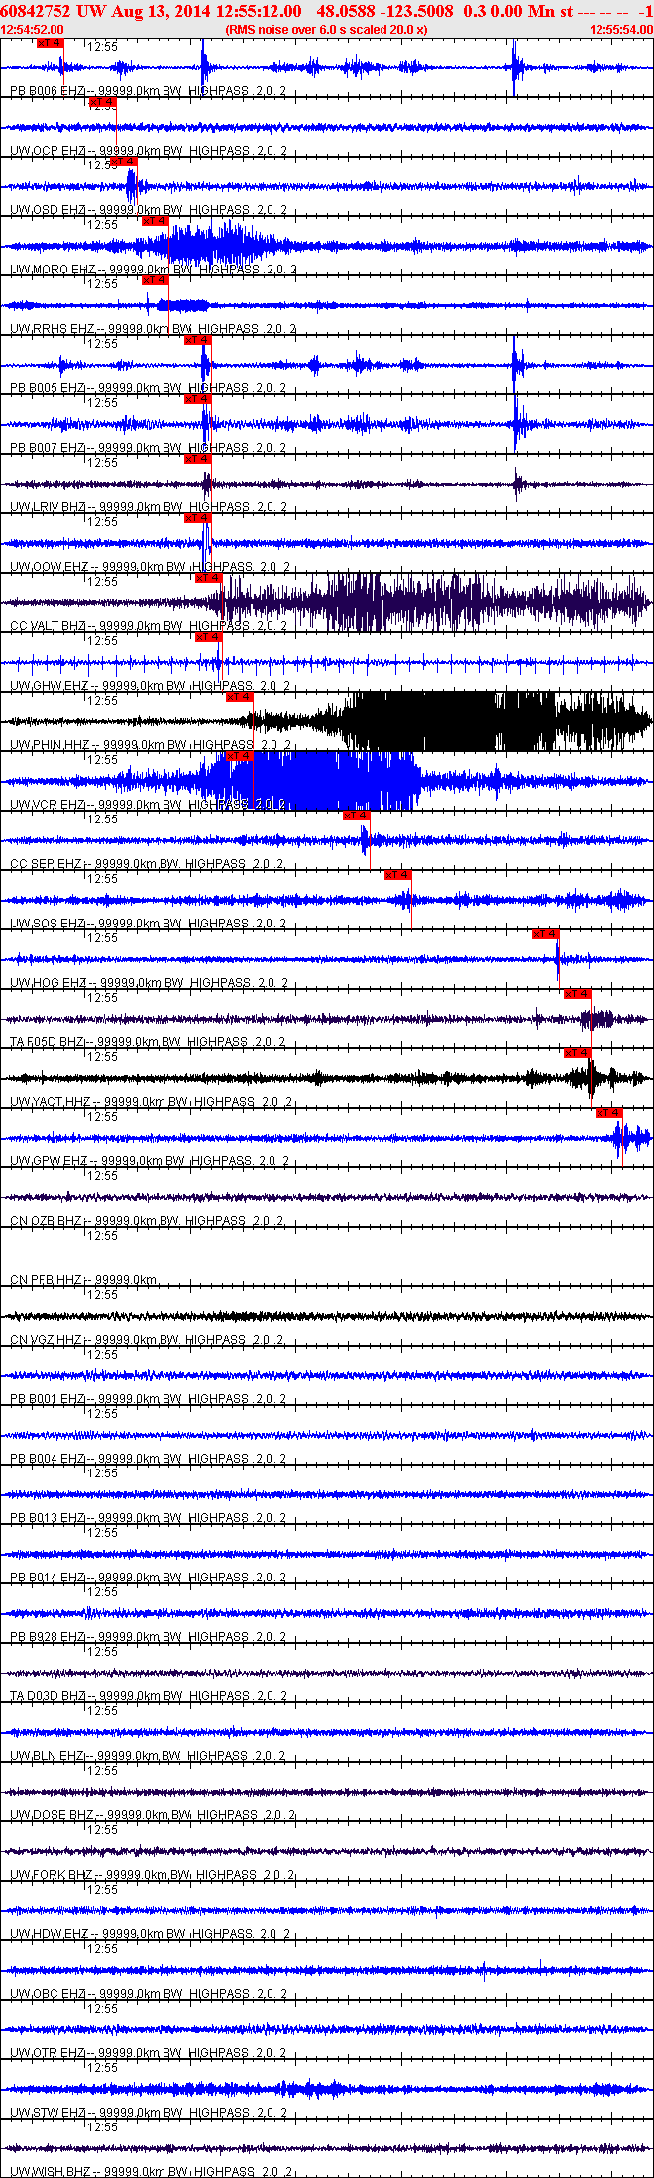Image resolution: width=654 pixels, height=2178 pixels.
Task: Select the 'CC VALT BHZ' station label
Action: click(x=48, y=626)
